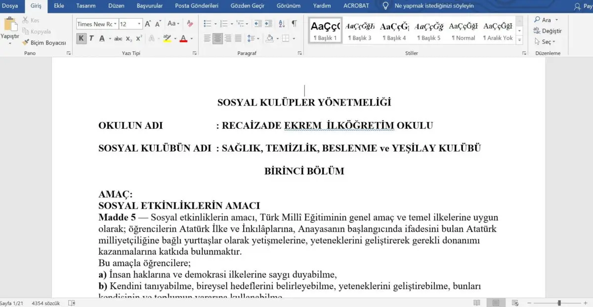Open the highlight color dropdown arrow
This screenshot has width=593, height=307.
[x=175, y=38]
